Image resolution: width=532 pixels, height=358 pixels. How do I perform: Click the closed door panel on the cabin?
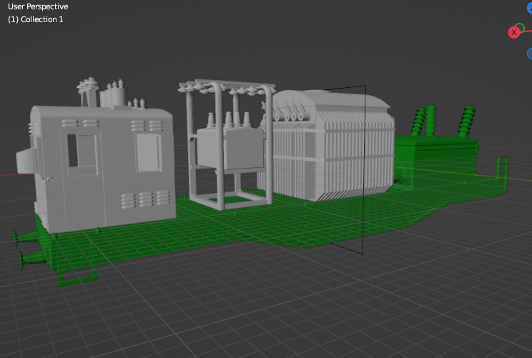click(x=149, y=153)
